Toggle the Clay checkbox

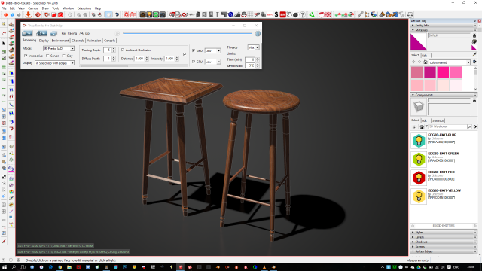point(64,56)
